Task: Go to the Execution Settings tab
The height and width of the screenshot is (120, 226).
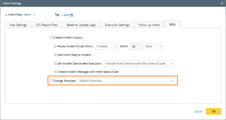Action: tap(117, 25)
